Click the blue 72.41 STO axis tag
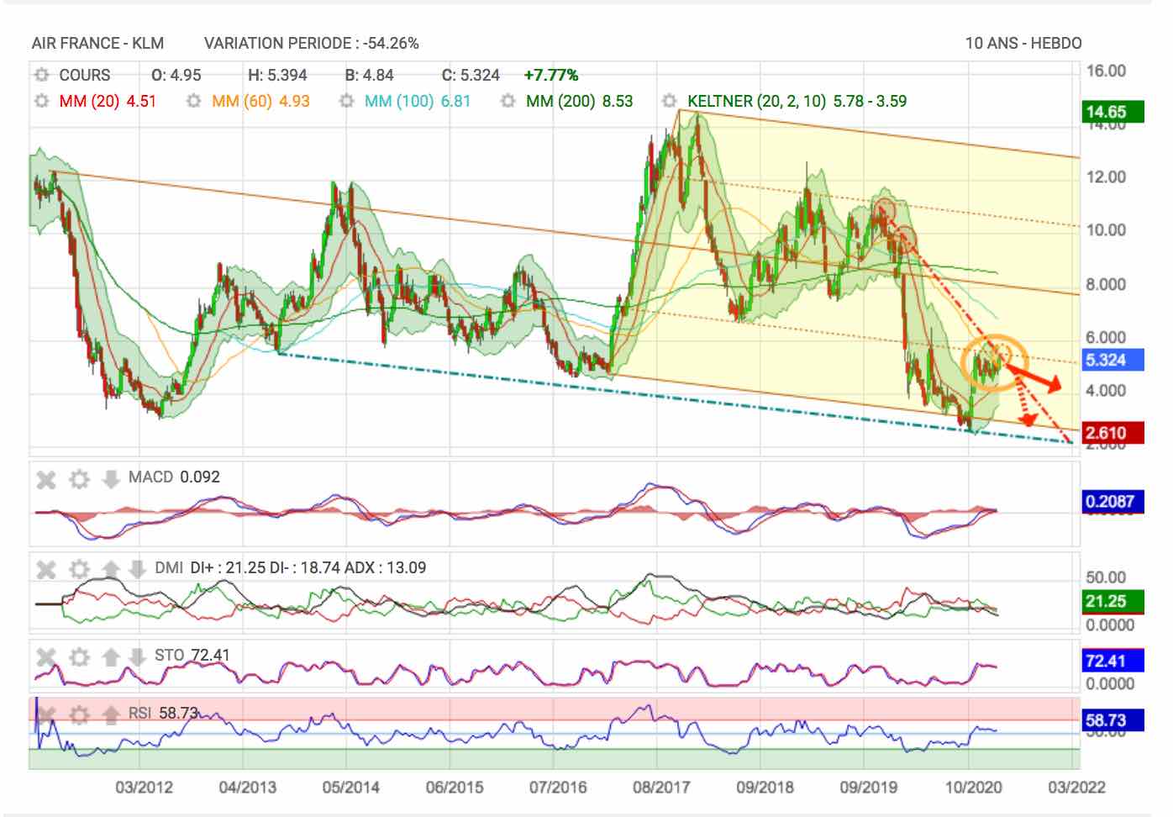 coord(1112,661)
